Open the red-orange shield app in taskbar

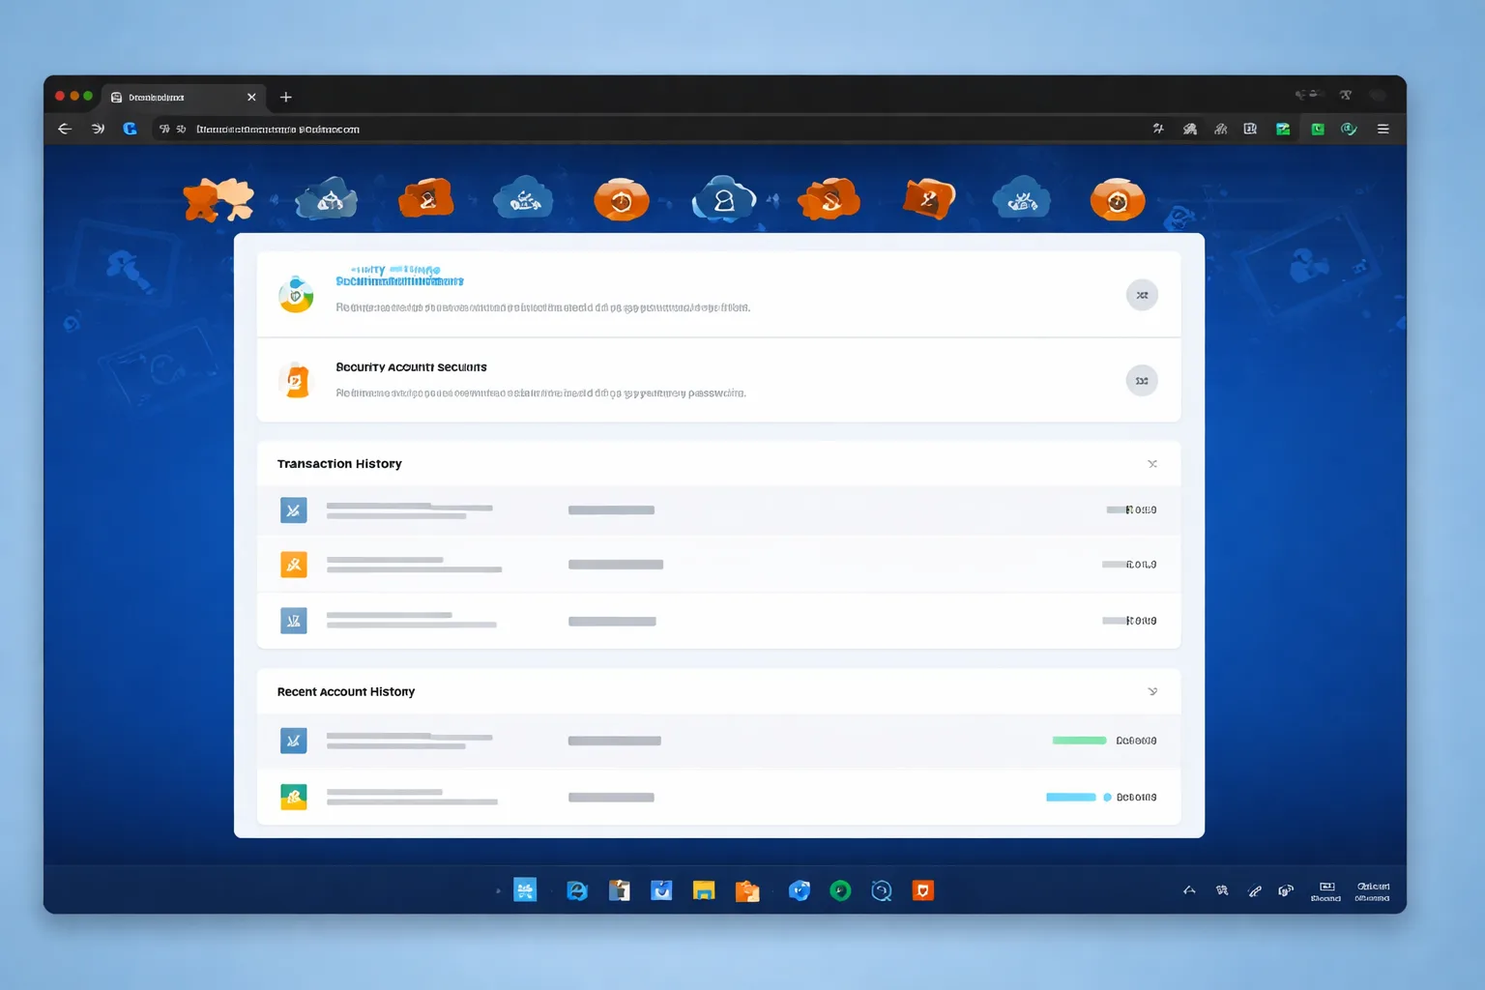tap(923, 890)
